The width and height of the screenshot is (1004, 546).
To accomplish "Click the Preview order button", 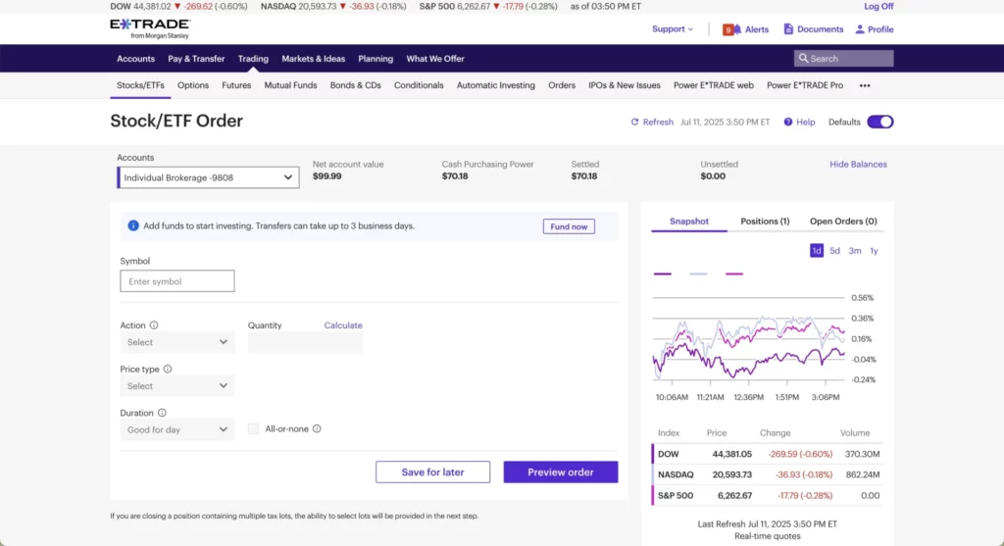I will coord(561,472).
